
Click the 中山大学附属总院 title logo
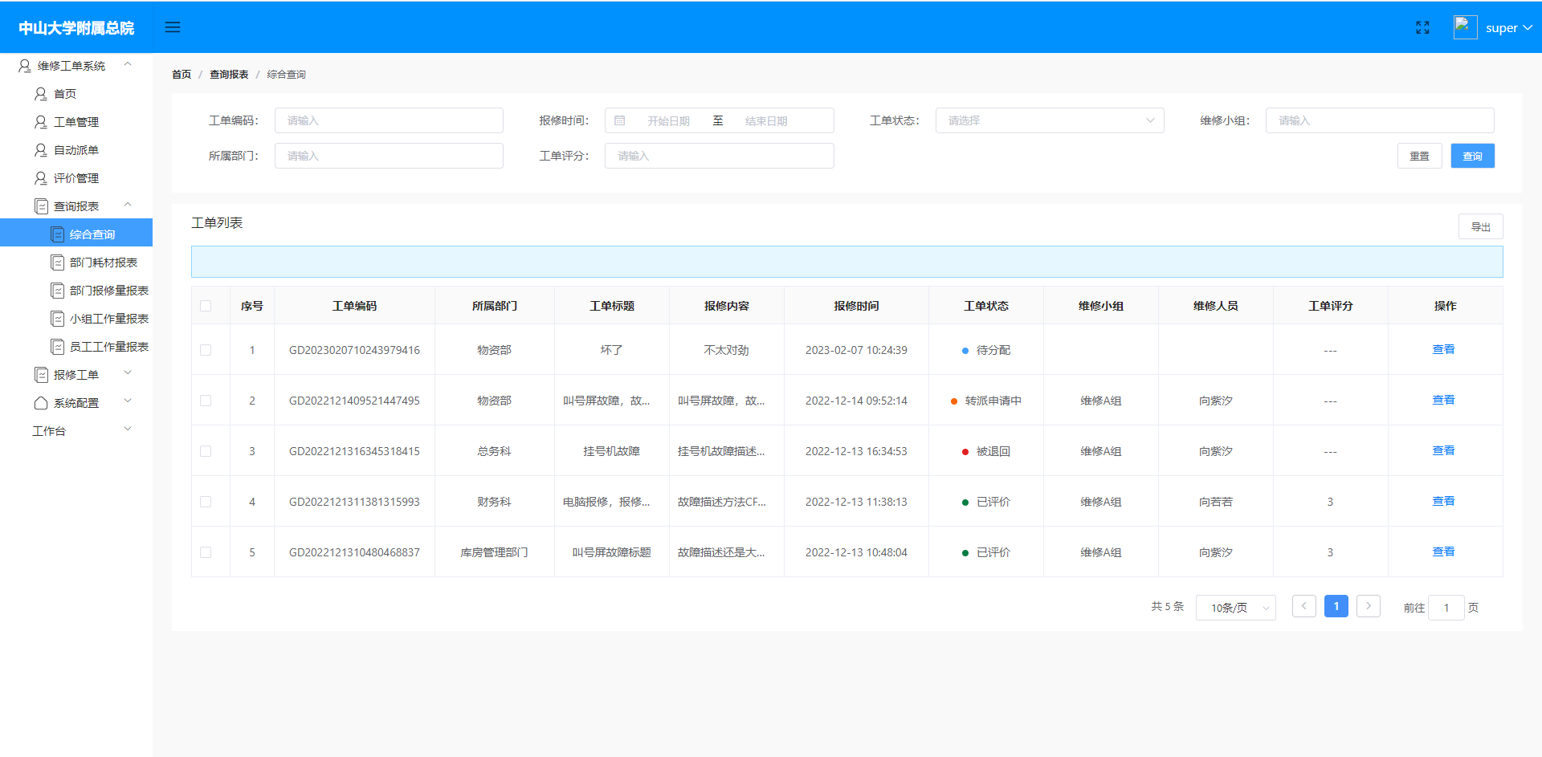(x=76, y=28)
